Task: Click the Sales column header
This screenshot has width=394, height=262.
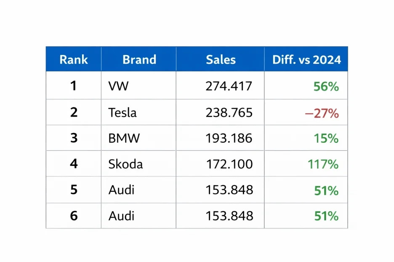Action: (x=221, y=60)
